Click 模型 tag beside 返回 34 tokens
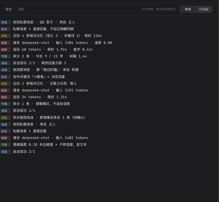Screen dimensions: 219x202 (5, 97)
